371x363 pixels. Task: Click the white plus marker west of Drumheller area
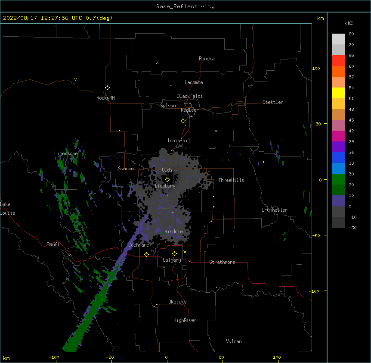click(x=263, y=162)
